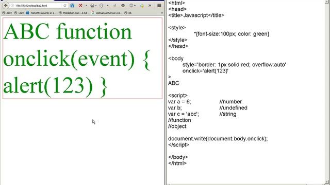Click the '//object' comment line

pos(177,126)
